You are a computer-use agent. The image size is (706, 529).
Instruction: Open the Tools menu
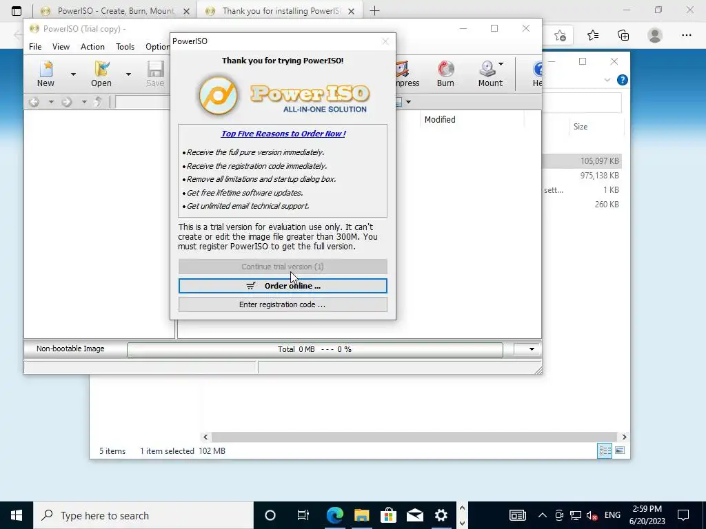[125, 47]
